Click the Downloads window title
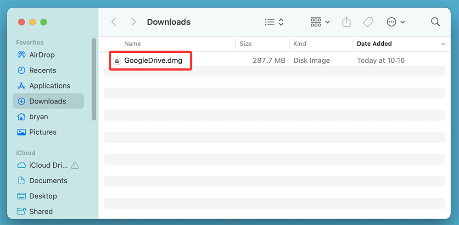459x225 pixels. [x=168, y=22]
